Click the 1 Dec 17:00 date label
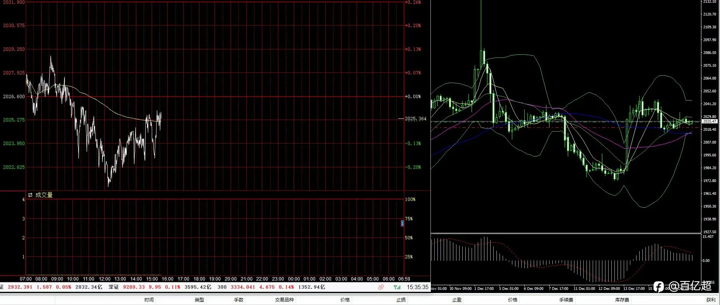The image size is (720, 305). [484, 289]
